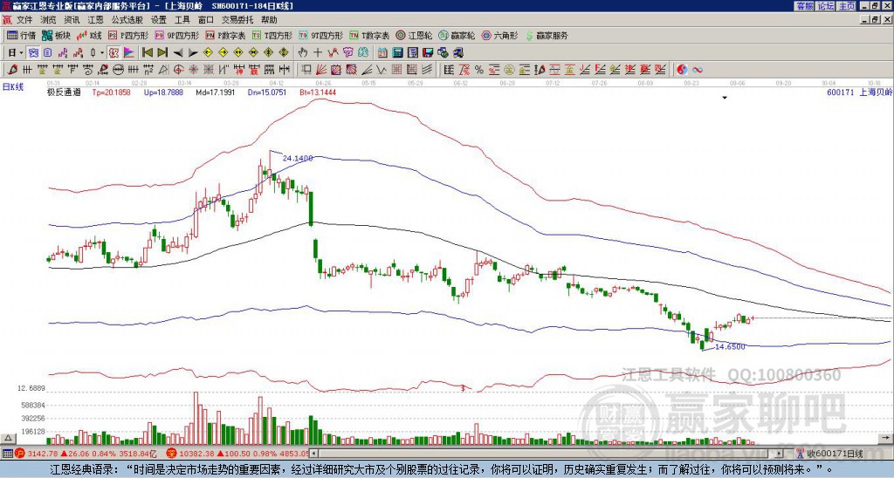Screen dimensions: 894x478
Task: Click the yin-yang icon
Action: pos(682,70)
